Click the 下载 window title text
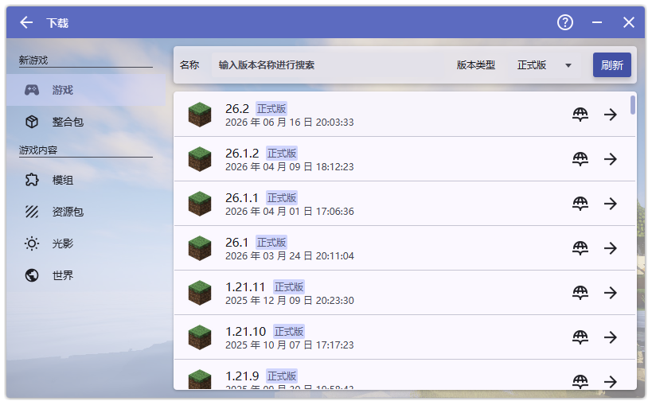652x405 pixels. [57, 23]
